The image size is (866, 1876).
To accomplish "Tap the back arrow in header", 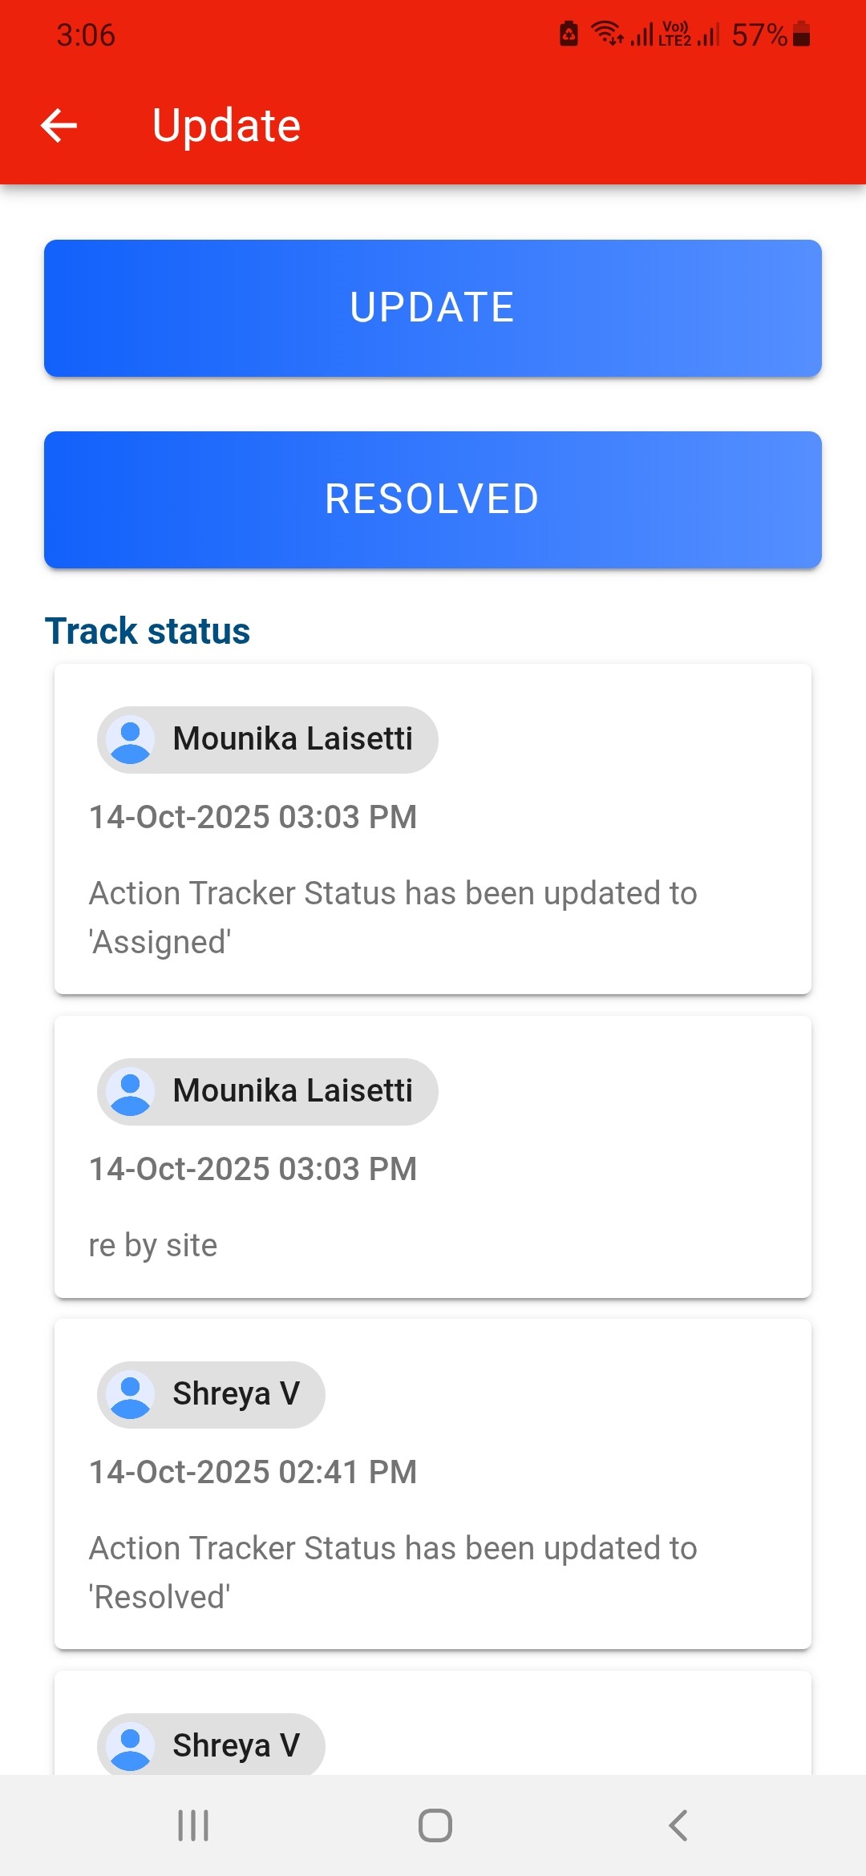I will pos(59,126).
